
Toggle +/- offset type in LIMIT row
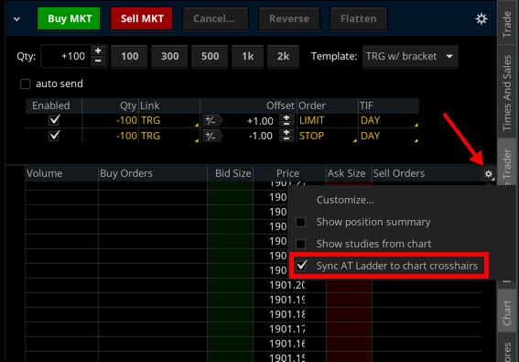click(x=211, y=121)
